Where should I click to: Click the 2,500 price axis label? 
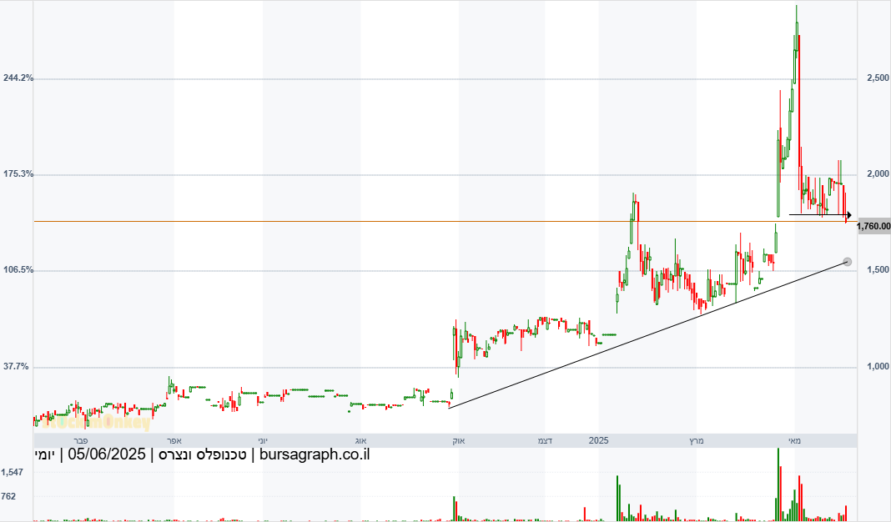click(x=878, y=78)
